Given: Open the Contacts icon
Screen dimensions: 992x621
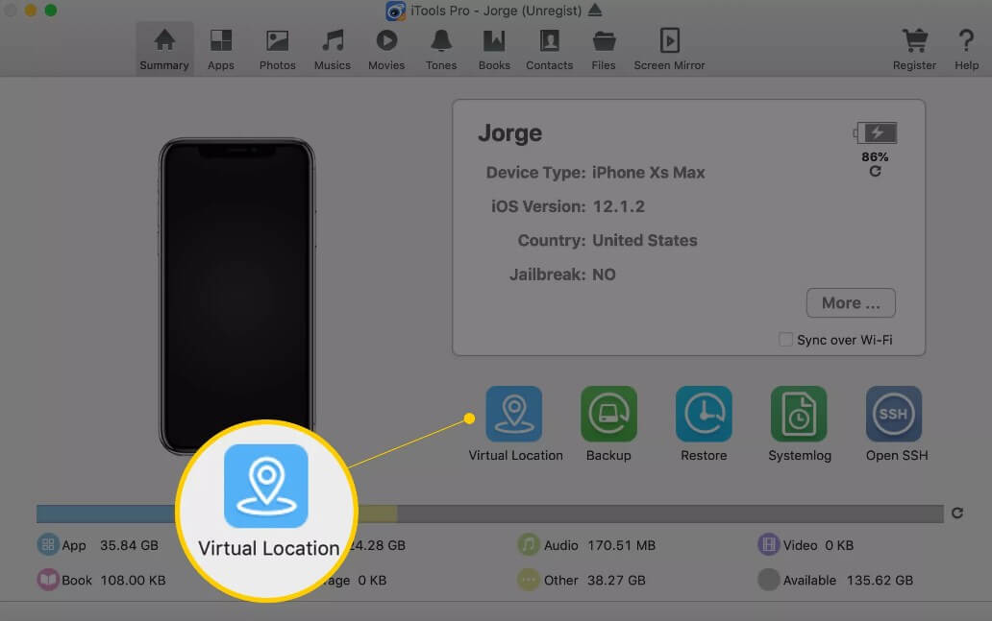Looking at the screenshot, I should [x=549, y=41].
